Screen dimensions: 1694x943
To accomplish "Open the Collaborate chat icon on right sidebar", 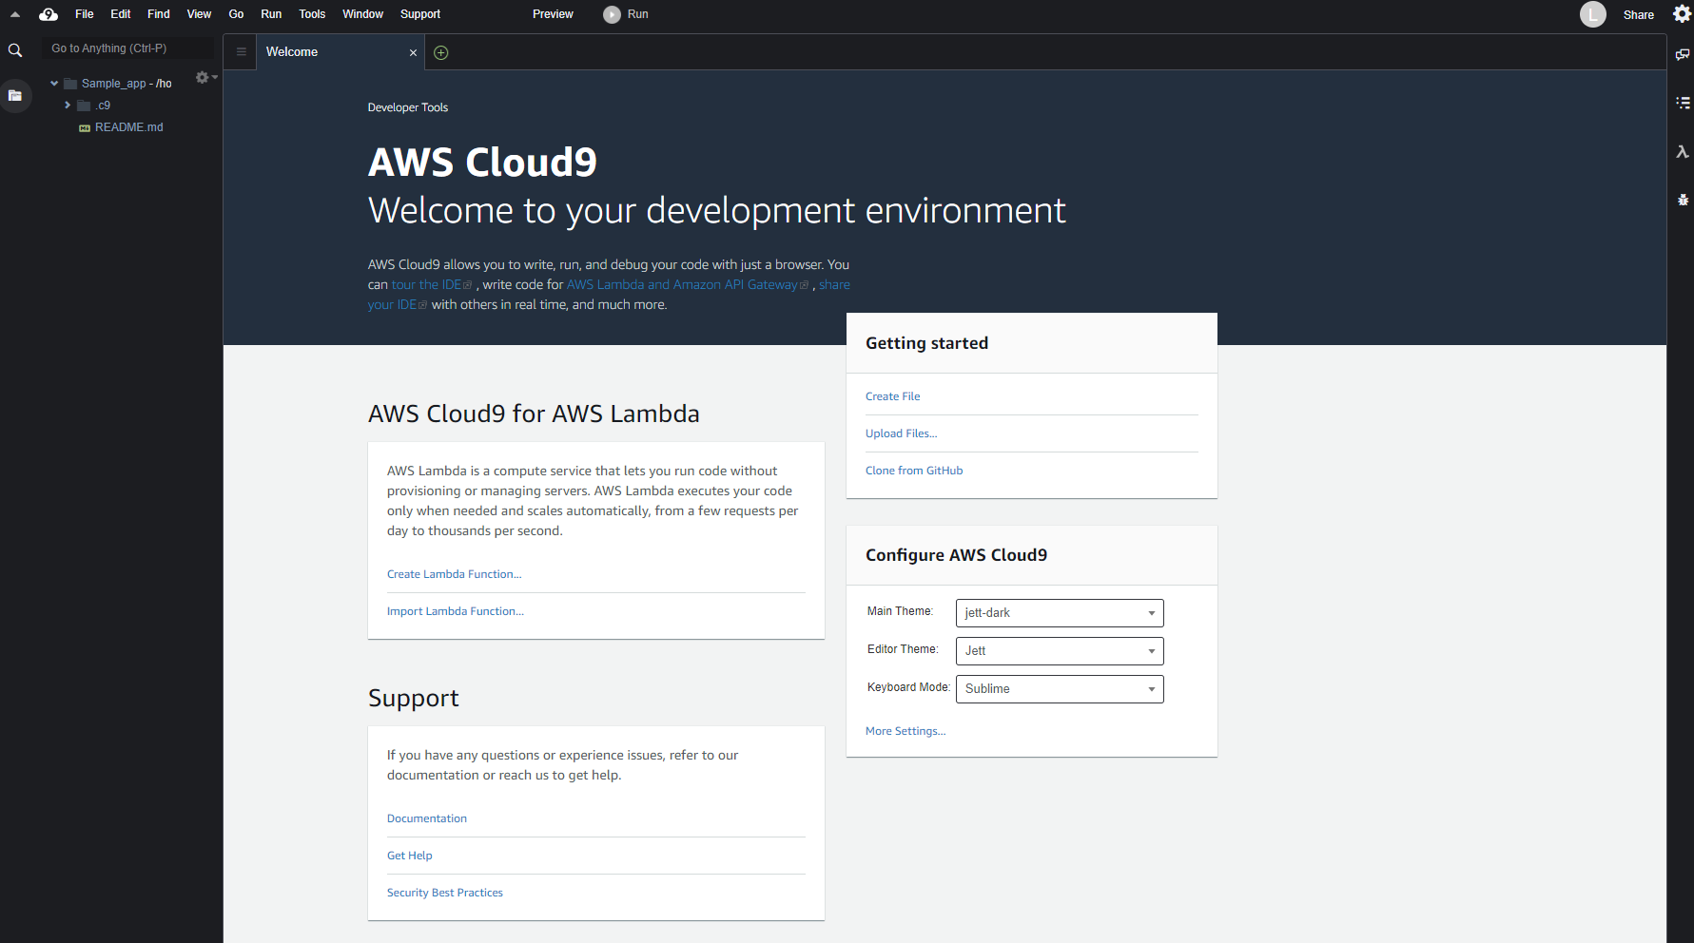I will [x=1683, y=54].
